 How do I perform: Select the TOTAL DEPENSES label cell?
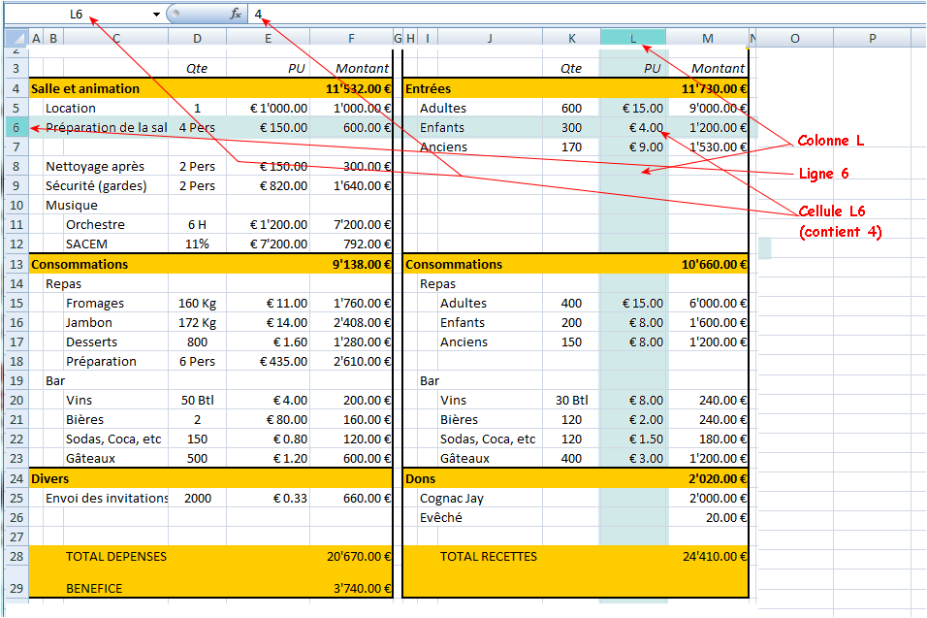click(116, 557)
